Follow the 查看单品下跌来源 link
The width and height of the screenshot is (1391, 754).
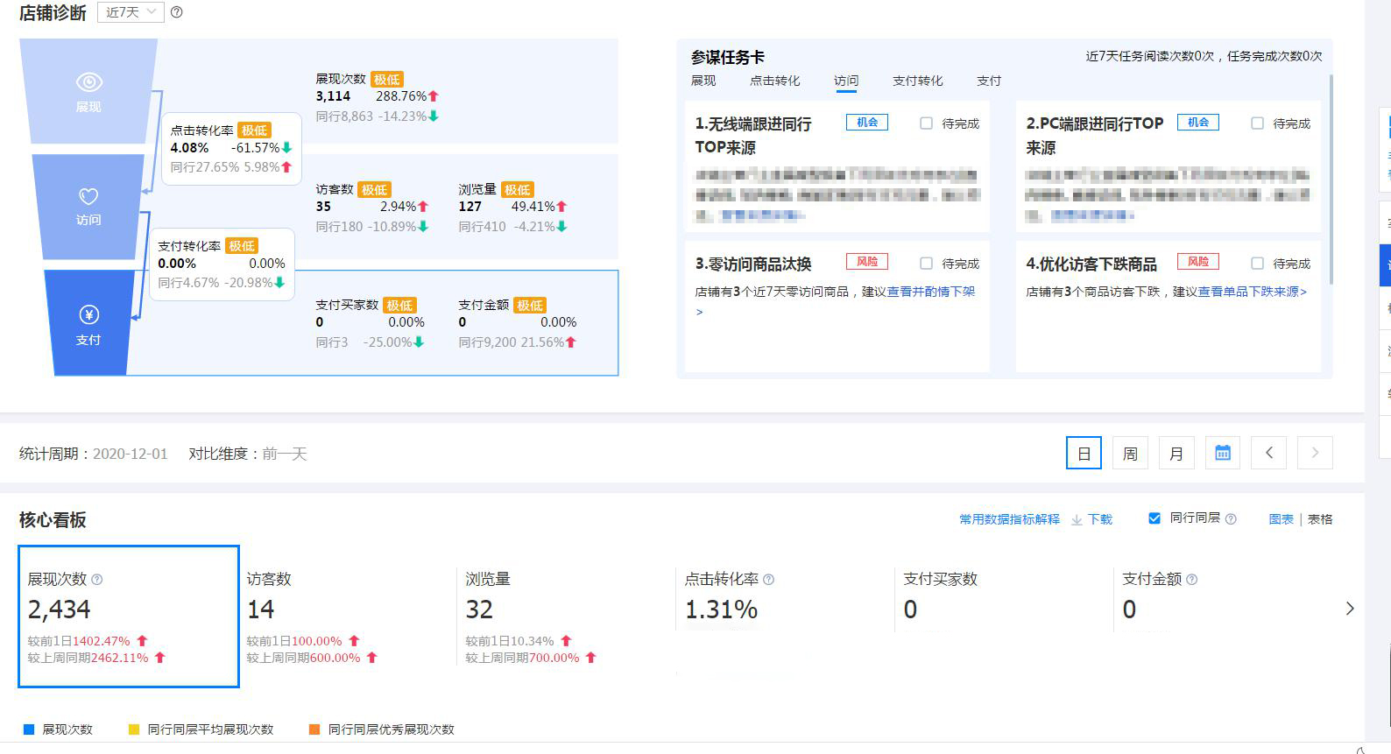coord(1252,292)
